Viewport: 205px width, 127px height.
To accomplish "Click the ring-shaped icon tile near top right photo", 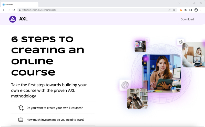I will pos(181,42).
